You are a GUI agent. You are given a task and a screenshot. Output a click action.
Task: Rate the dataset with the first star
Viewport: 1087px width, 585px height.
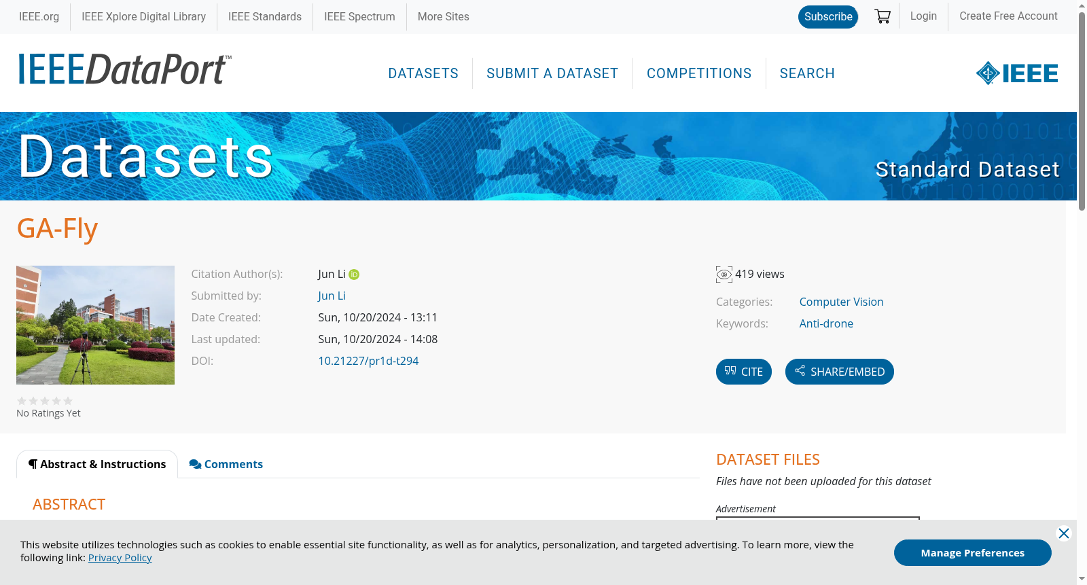22,401
